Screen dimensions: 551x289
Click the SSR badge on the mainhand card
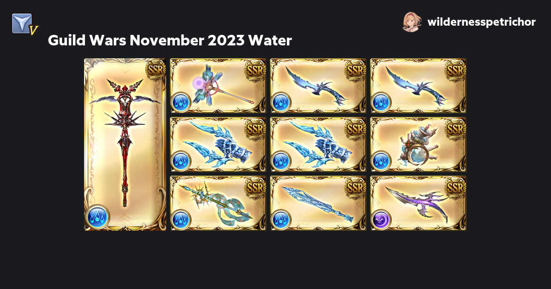[155, 69]
